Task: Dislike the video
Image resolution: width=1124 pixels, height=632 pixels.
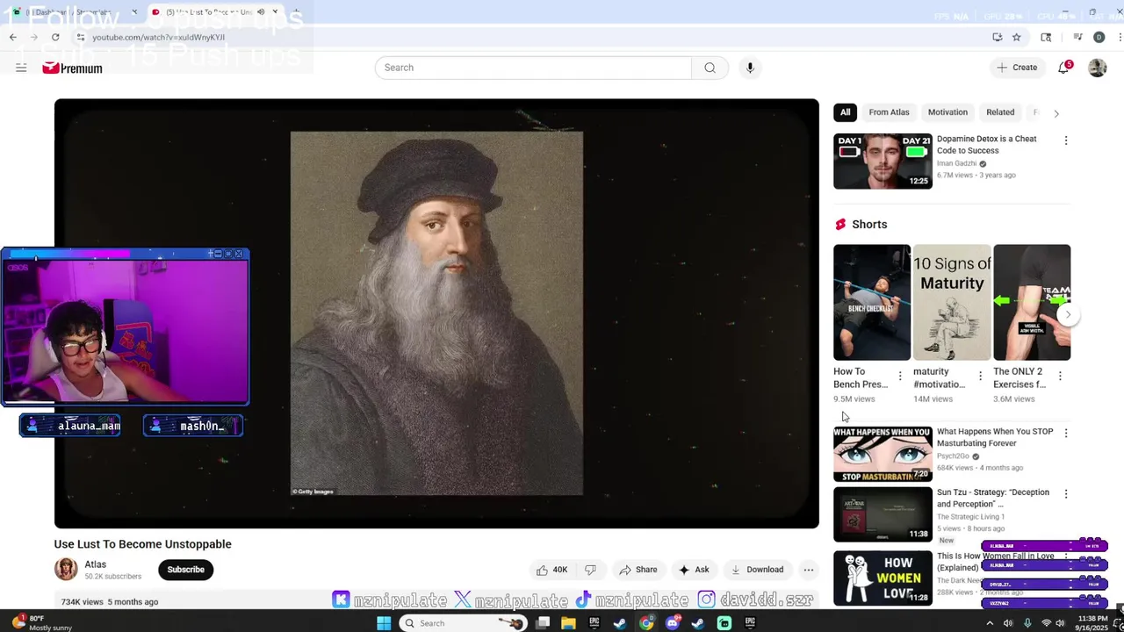Action: pos(590,570)
